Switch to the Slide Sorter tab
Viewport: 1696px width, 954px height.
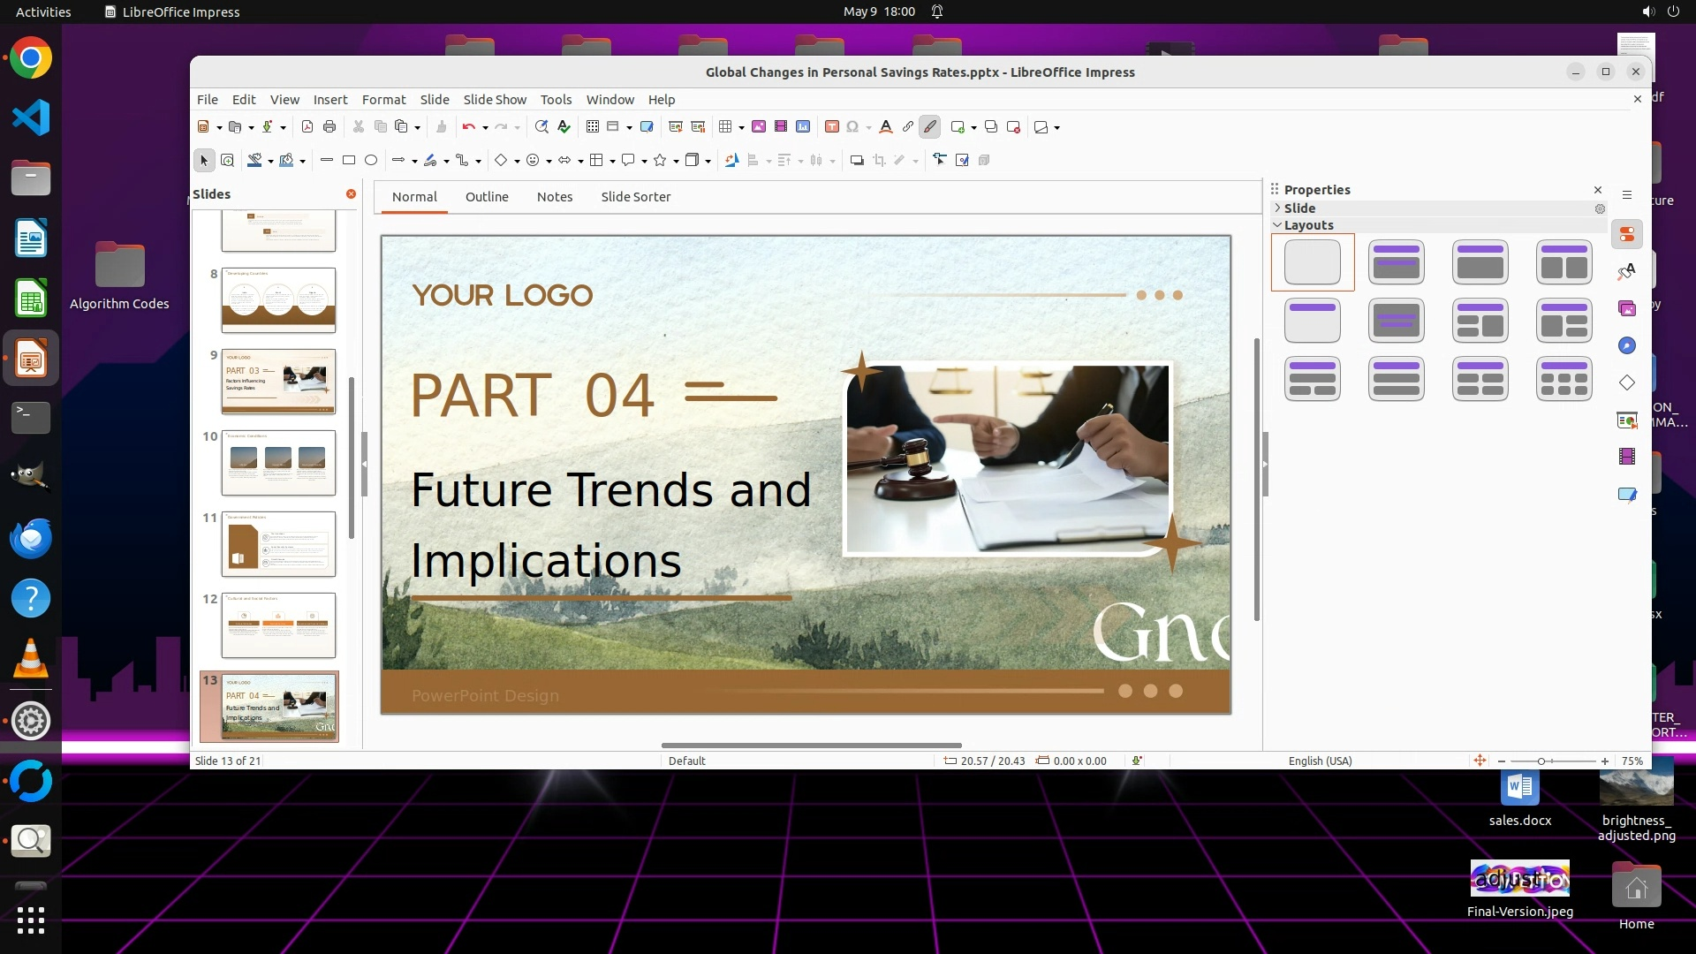[x=635, y=197]
